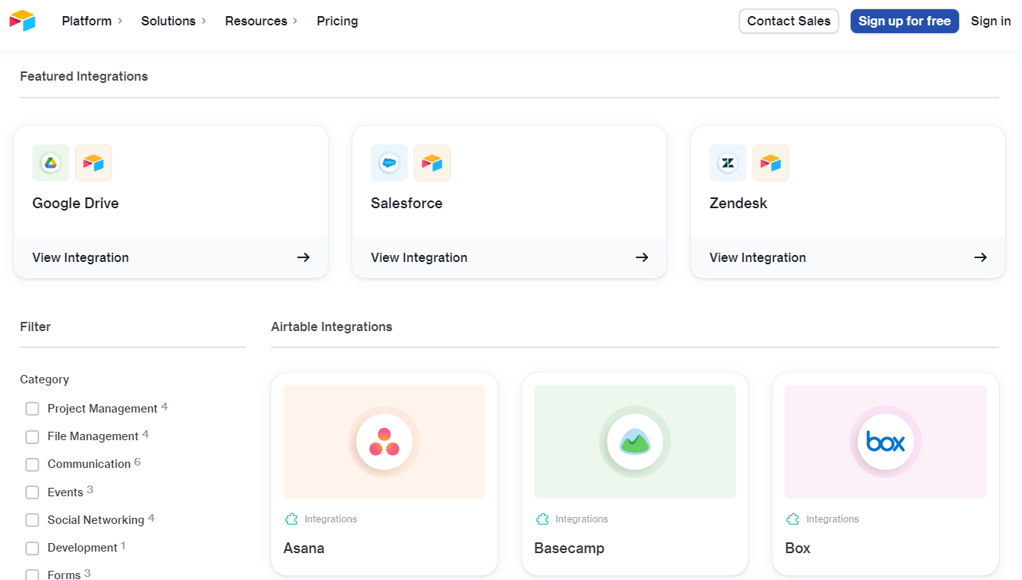The height and width of the screenshot is (580, 1022).
Task: Click Sign up for free button
Action: pyautogui.click(x=905, y=21)
